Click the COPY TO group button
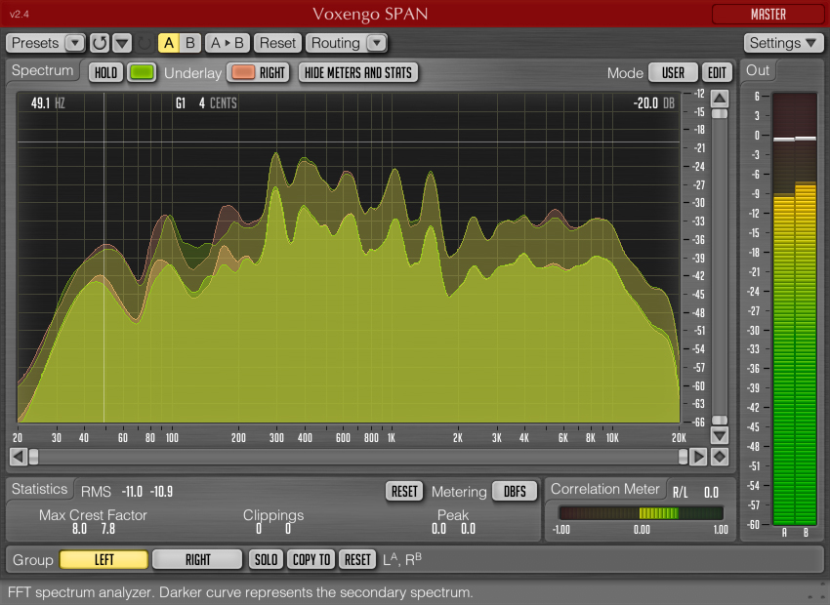The height and width of the screenshot is (605, 830). tap(311, 559)
